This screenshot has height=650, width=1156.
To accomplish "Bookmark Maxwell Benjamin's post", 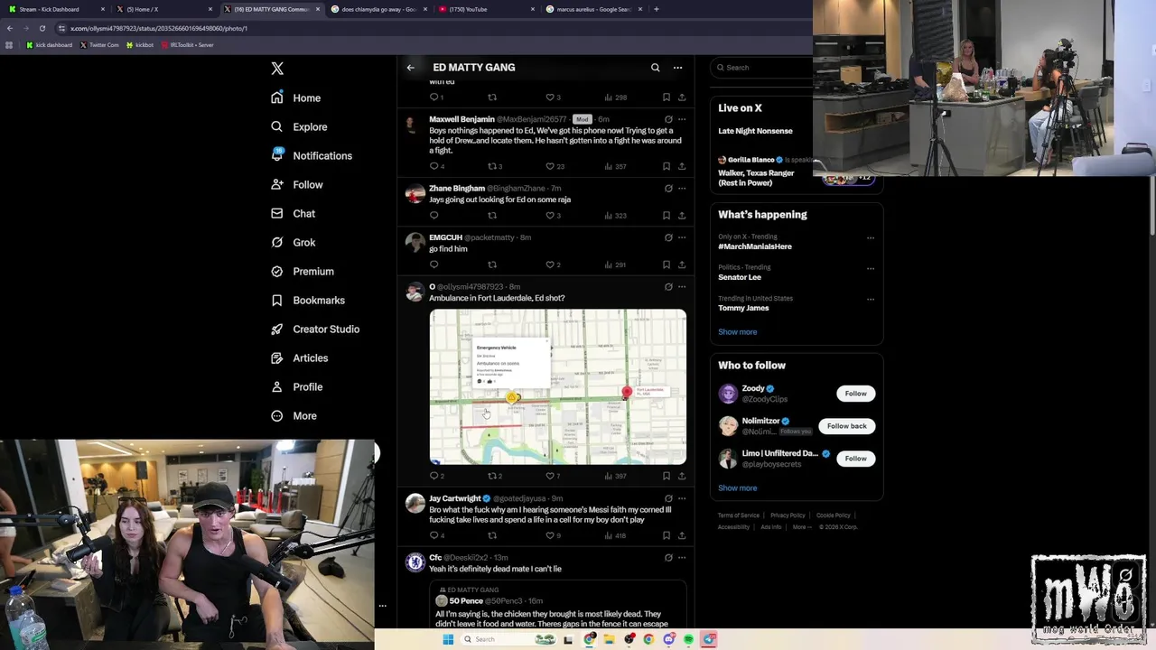I will (x=667, y=166).
